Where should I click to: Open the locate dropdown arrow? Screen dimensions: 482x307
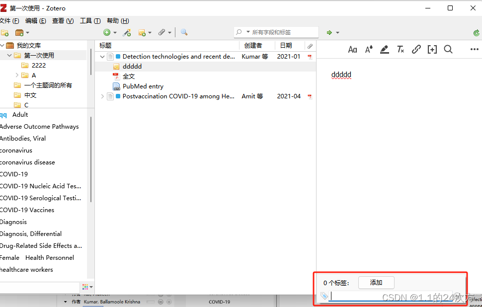pyautogui.click(x=337, y=33)
